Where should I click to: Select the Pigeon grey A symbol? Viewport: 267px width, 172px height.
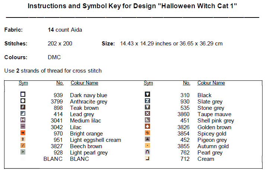coord(147,140)
